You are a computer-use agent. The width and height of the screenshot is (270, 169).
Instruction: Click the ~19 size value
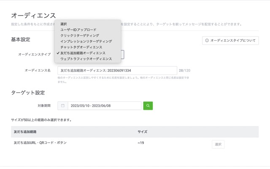(x=141, y=143)
